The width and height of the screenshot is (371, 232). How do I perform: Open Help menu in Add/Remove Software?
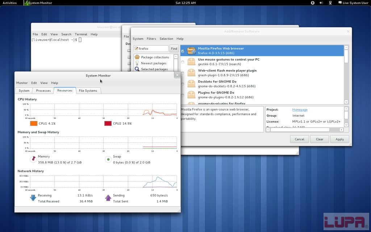(180, 39)
